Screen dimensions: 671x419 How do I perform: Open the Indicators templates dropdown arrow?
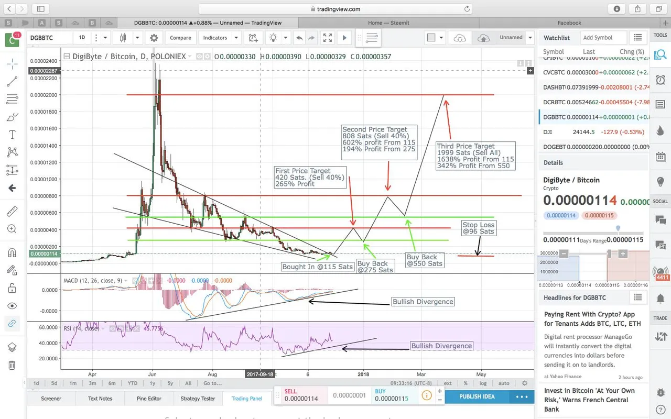click(236, 38)
